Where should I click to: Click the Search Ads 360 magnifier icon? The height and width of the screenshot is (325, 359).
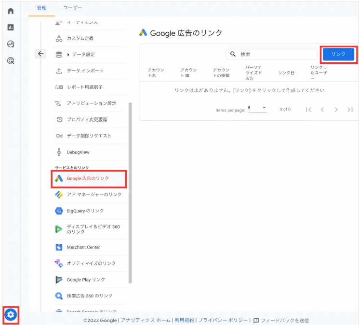click(x=59, y=296)
